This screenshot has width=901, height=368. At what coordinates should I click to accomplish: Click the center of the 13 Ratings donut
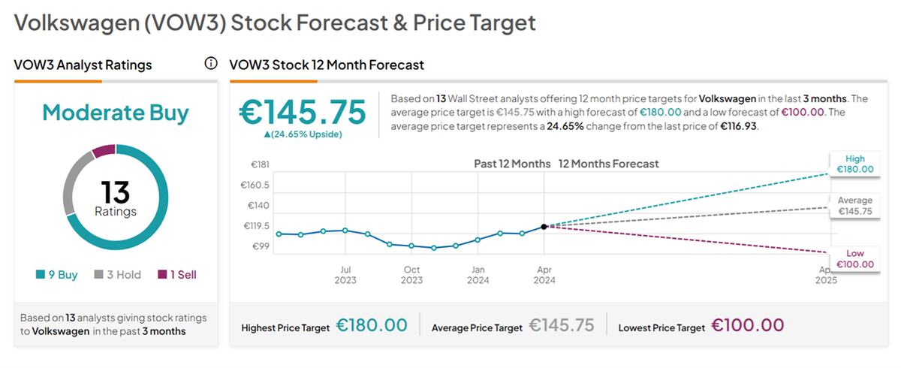click(116, 198)
